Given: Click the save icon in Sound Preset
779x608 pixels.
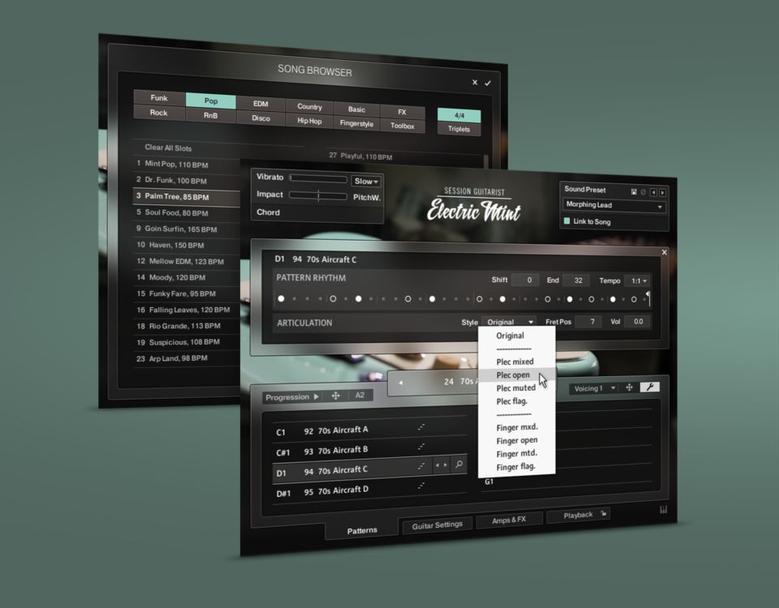Looking at the screenshot, I should 633,191.
